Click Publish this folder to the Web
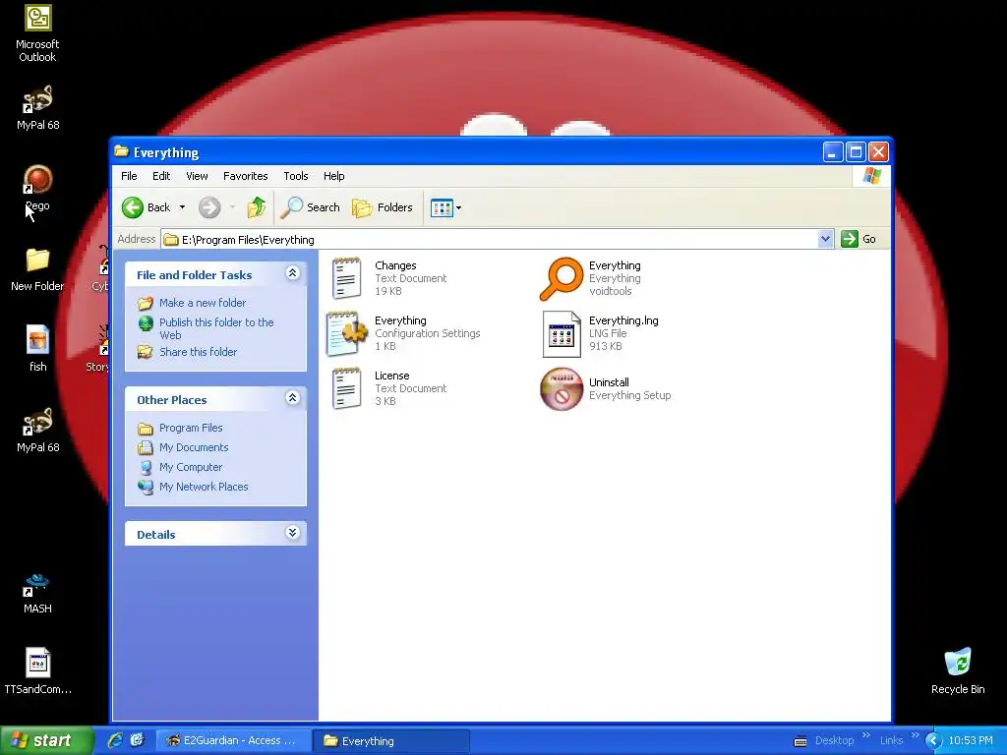 [216, 328]
